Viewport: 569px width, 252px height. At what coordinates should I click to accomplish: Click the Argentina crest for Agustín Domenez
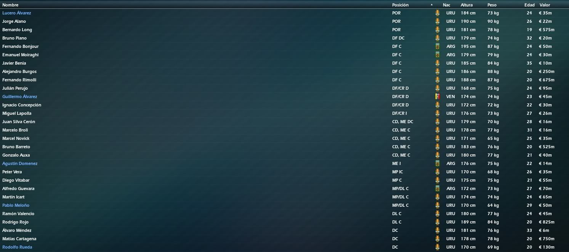pyautogui.click(x=438, y=163)
